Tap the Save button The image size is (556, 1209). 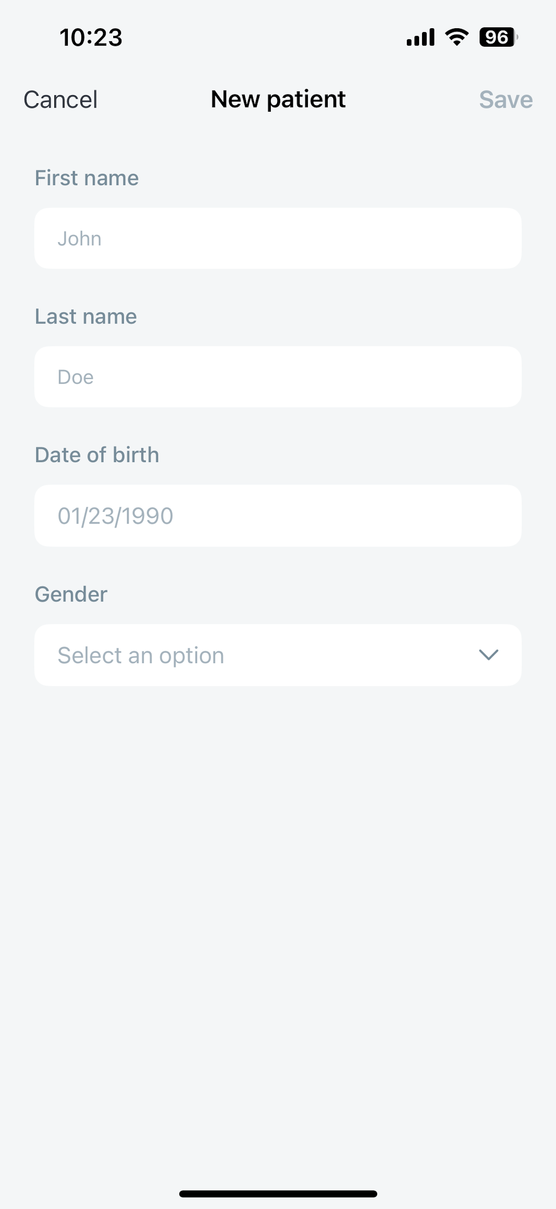coord(506,99)
